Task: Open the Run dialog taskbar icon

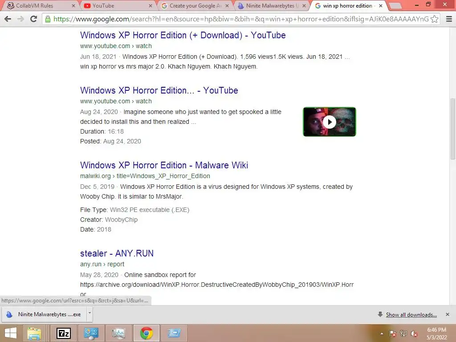Action: pos(174,333)
